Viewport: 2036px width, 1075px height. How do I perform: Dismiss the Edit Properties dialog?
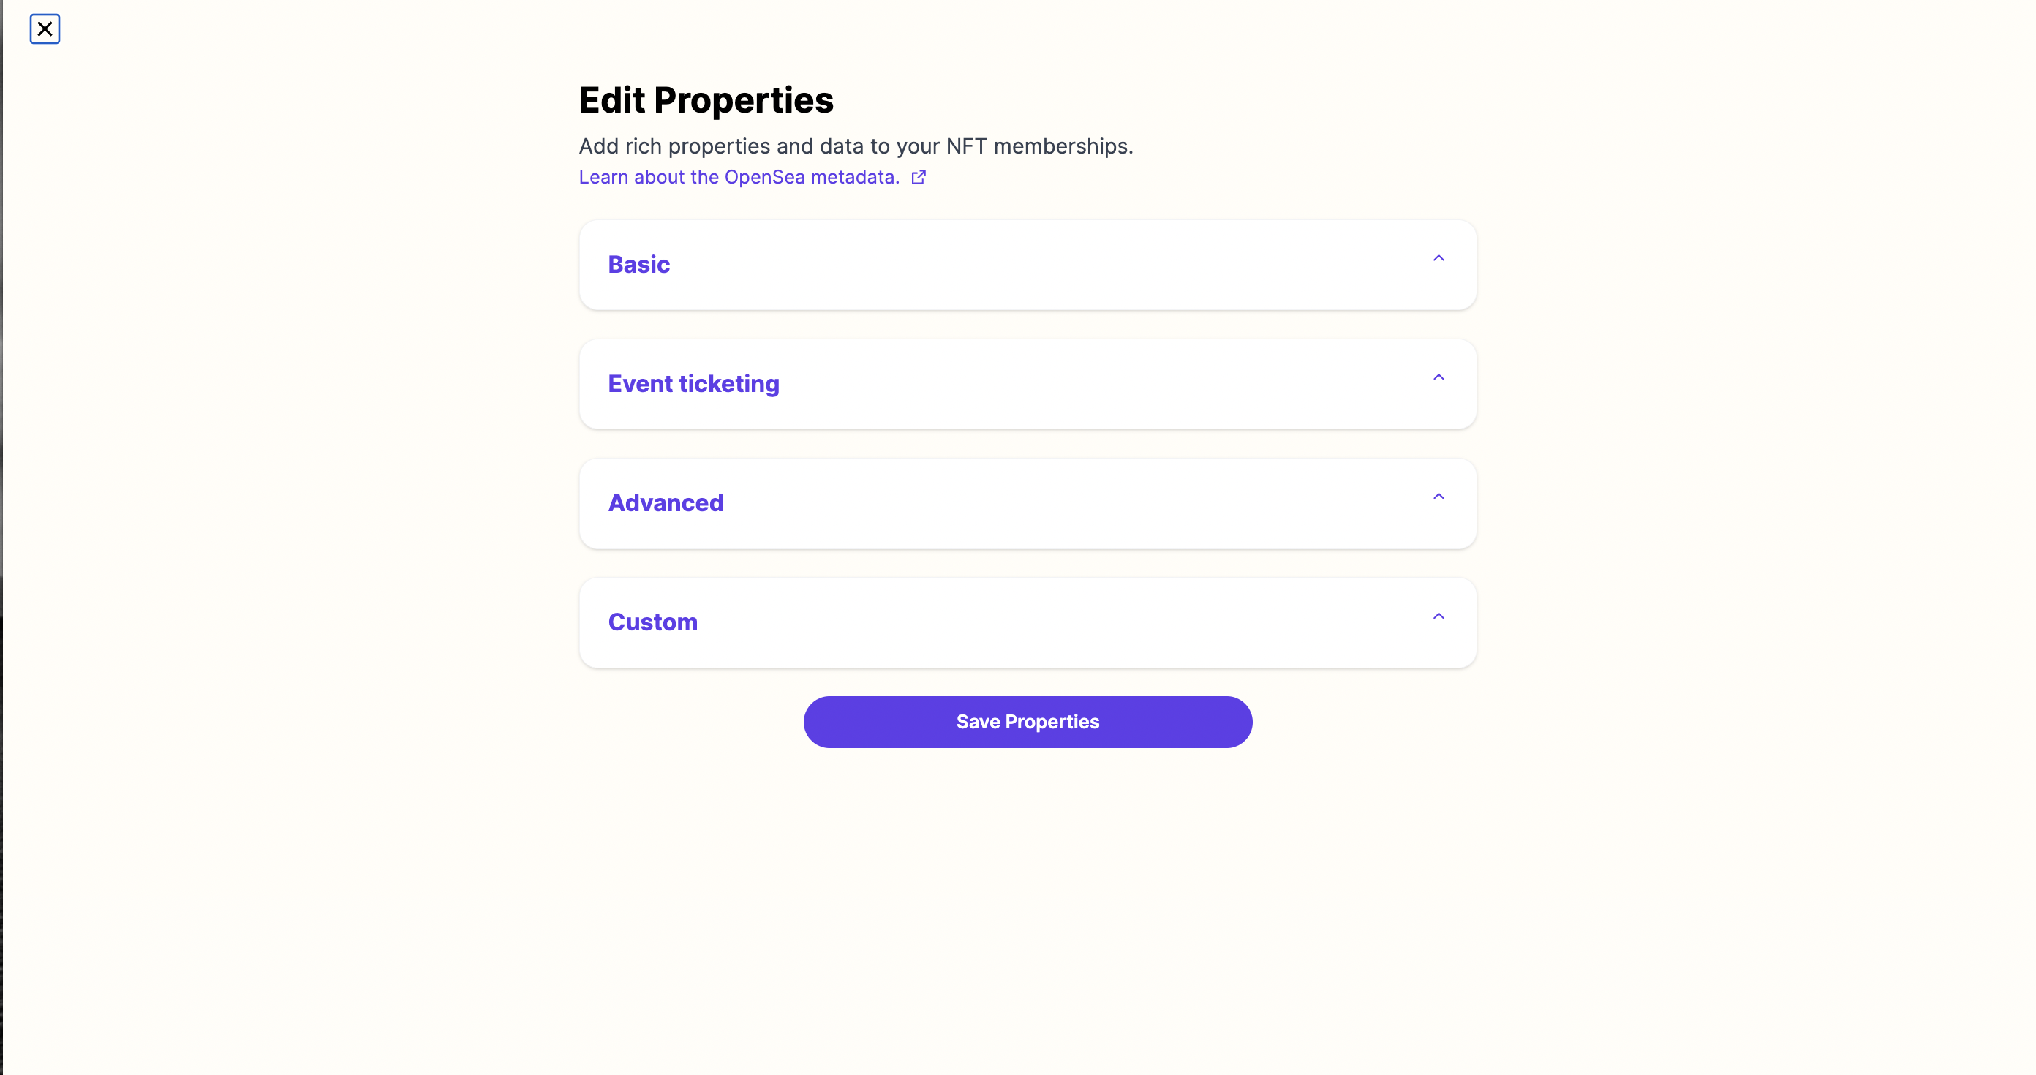click(45, 29)
